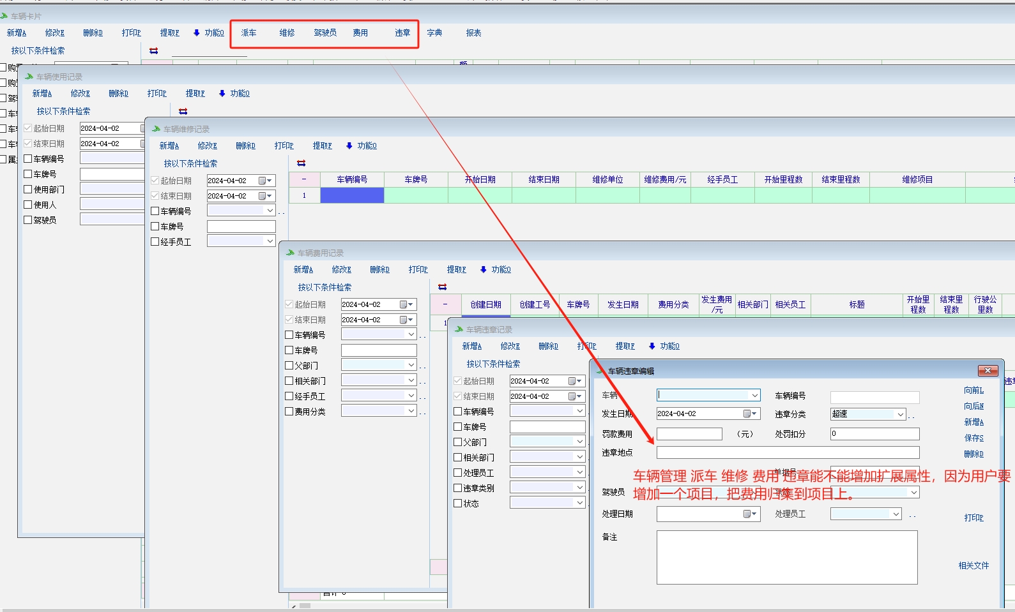The image size is (1015, 612).
Task: Click 功能 arrow icon in 车辆违章记录 toolbar
Action: [652, 346]
